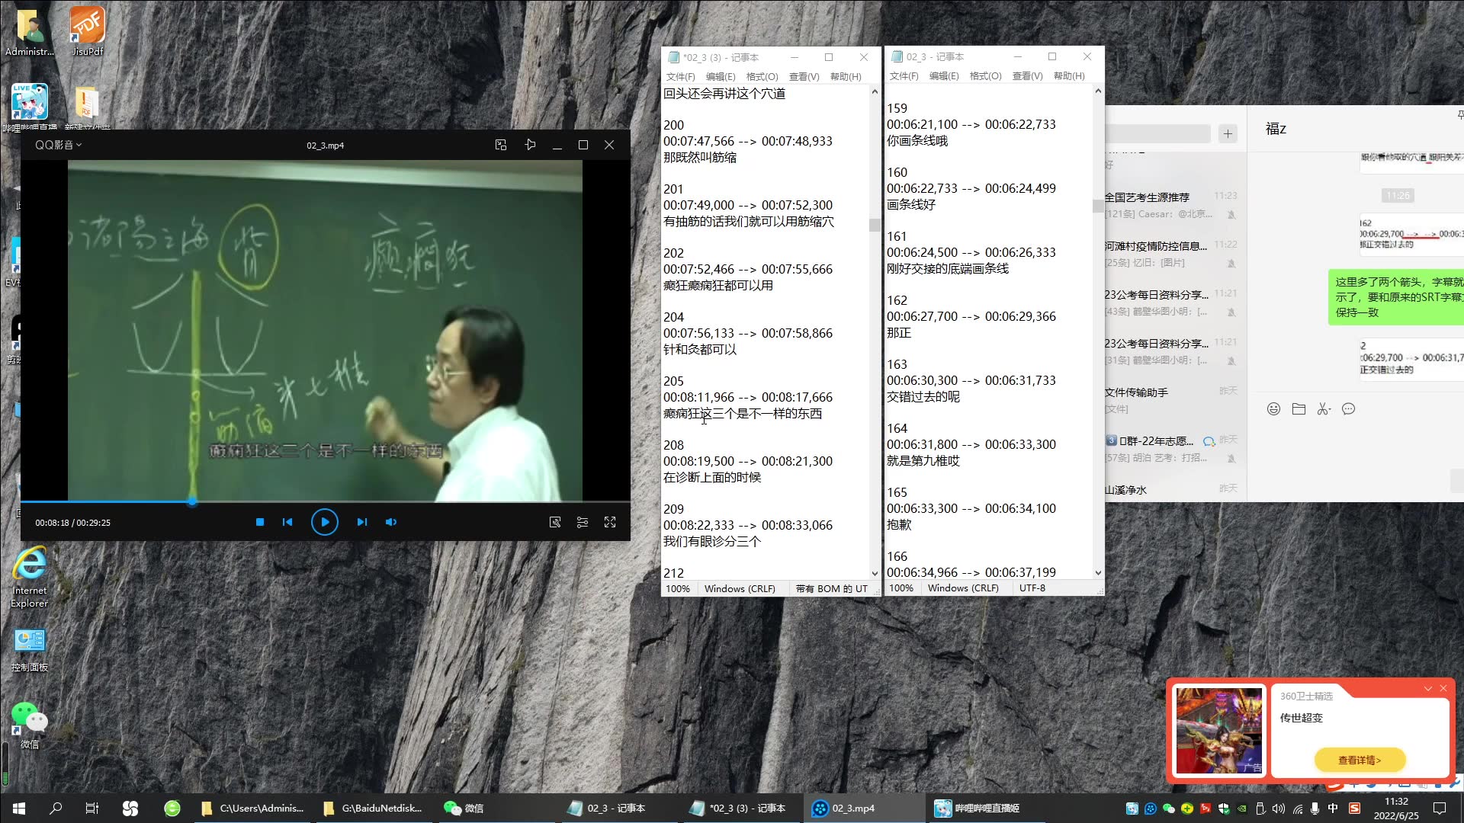Viewport: 1464px width, 823px height.
Task: Click WeChat screenshot scissors tool
Action: point(1324,409)
